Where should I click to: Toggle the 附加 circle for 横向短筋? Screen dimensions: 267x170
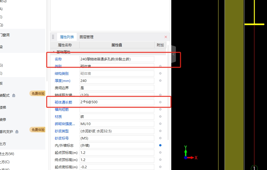(160, 109)
